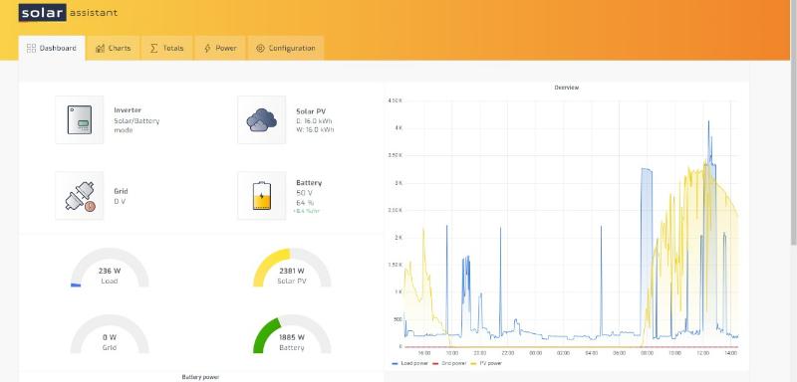Open the Totals tab
Image resolution: width=797 pixels, height=382 pixels.
pos(166,48)
